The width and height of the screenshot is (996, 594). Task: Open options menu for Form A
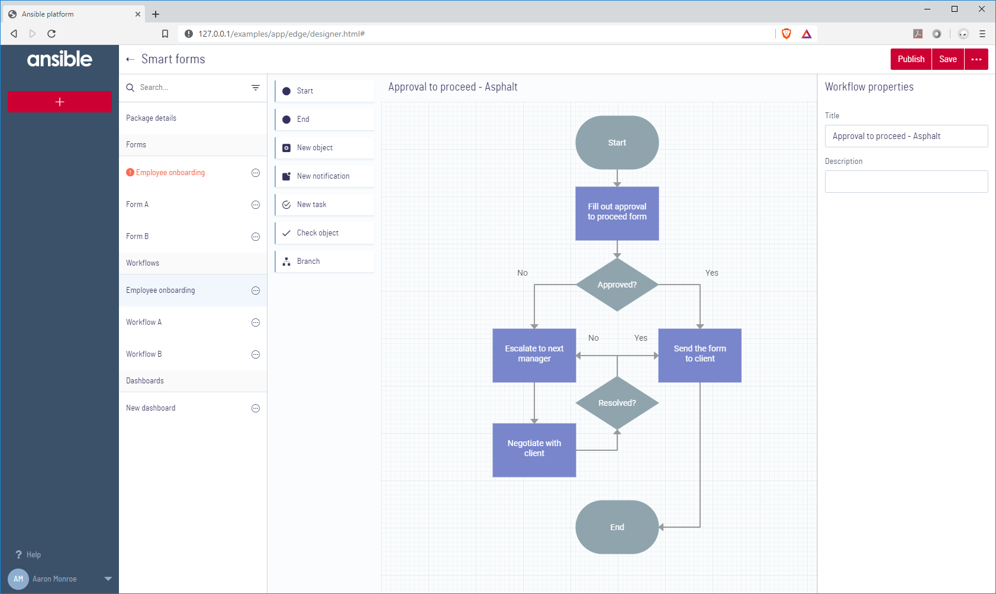click(256, 205)
